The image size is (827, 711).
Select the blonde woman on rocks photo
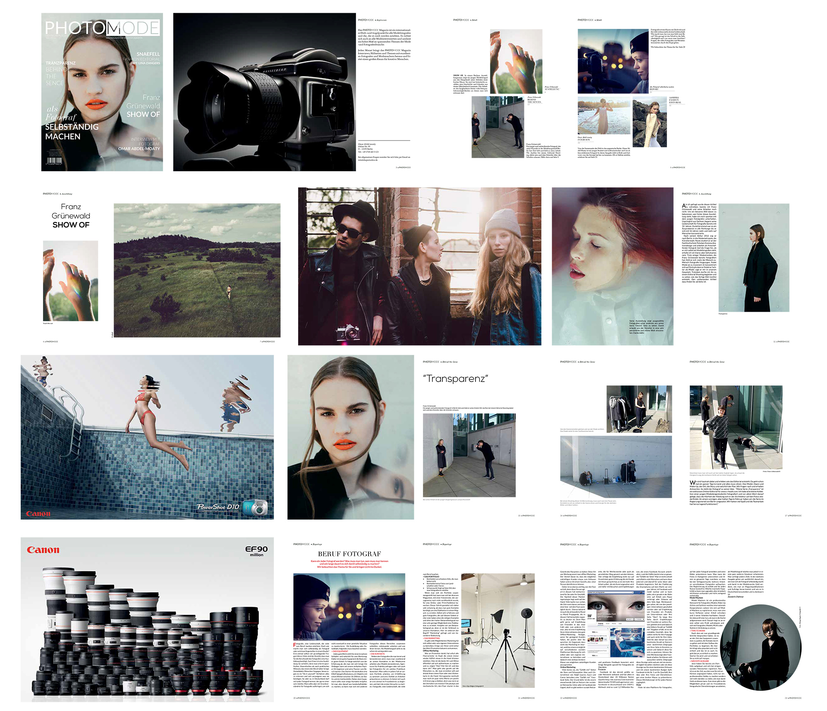(650, 122)
